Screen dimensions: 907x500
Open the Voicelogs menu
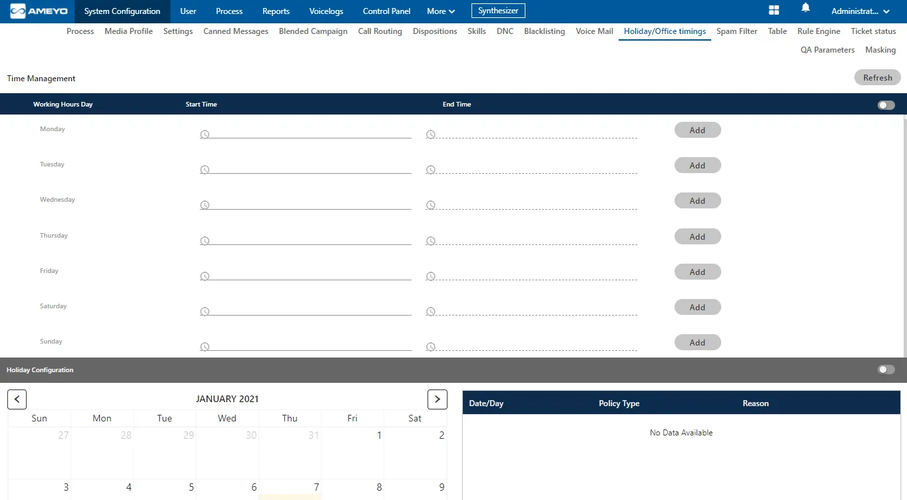(x=326, y=11)
